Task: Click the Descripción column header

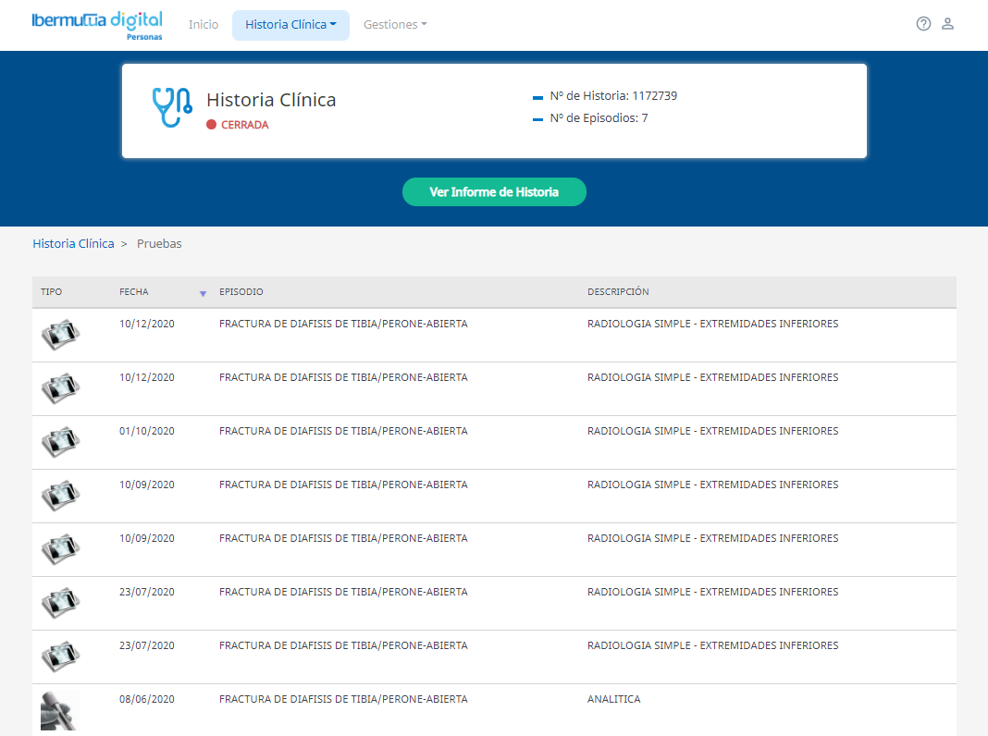Action: point(618,292)
